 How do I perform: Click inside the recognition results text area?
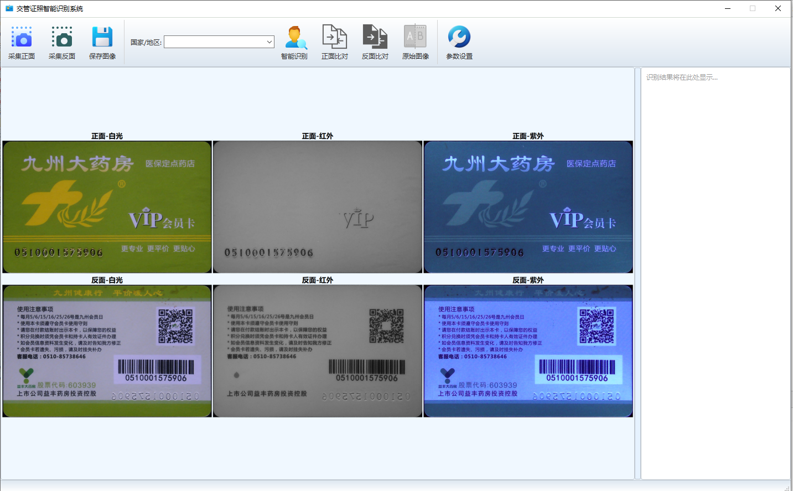point(716,273)
